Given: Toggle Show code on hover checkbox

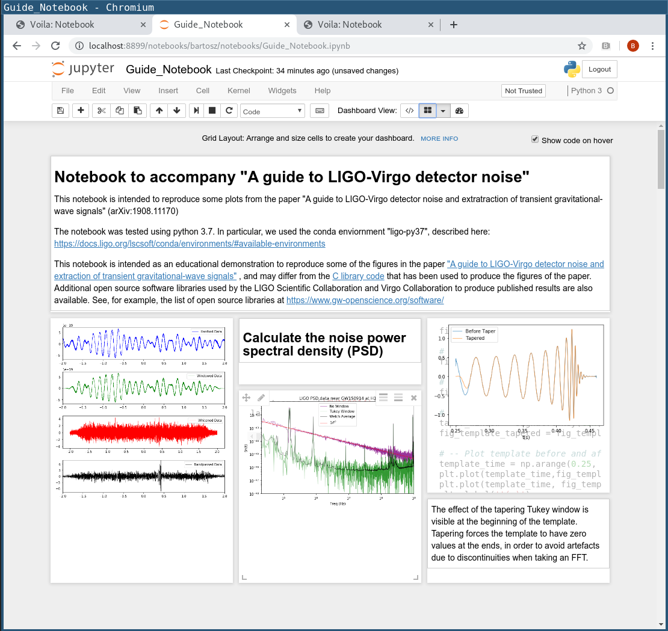Looking at the screenshot, I should (x=535, y=139).
